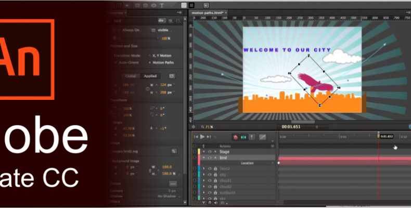Click the Location keyframe diamond
Viewport: 411px width, 208px height.
[x=279, y=163]
